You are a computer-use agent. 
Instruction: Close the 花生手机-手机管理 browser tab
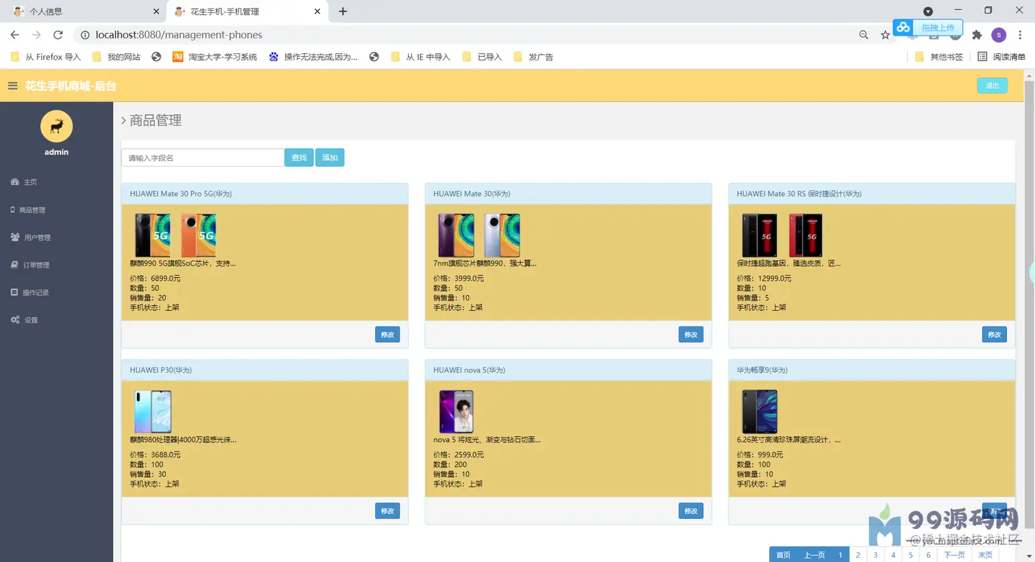pyautogui.click(x=318, y=12)
